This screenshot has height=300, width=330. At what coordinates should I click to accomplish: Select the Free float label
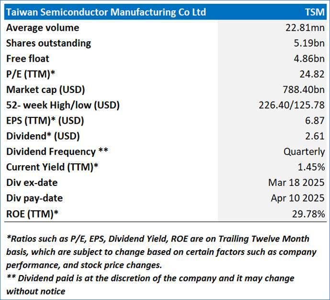click(28, 58)
